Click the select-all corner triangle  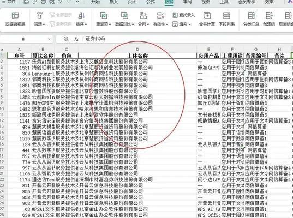[2, 50]
